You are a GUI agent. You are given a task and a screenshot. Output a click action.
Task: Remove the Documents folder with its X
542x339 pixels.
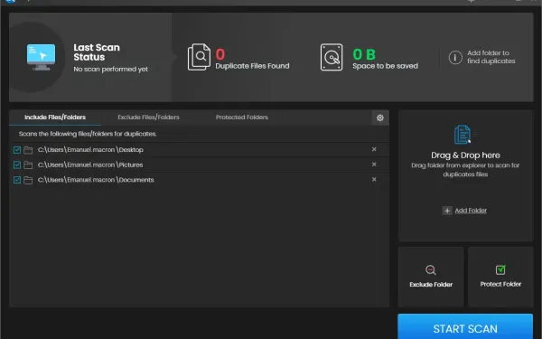coord(374,179)
